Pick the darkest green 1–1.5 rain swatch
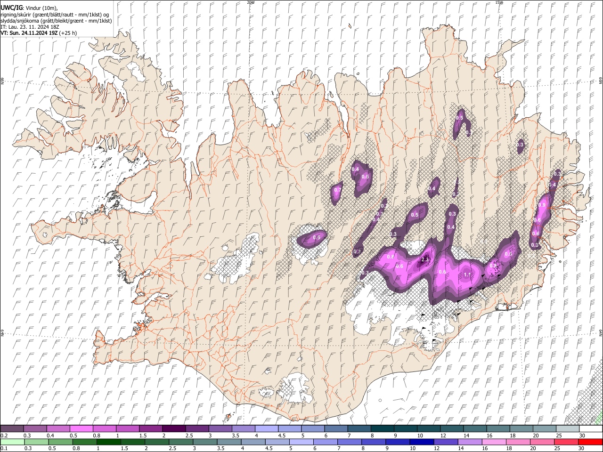Viewport: 603px width, 452px height. (108, 442)
